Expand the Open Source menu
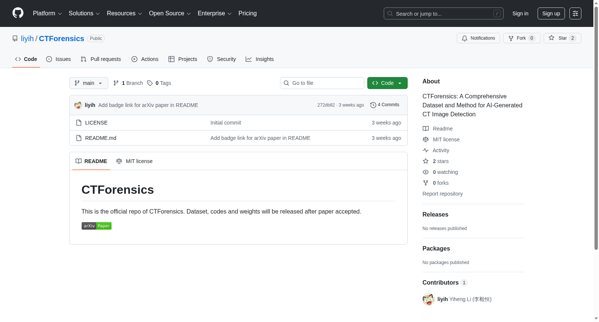 click(170, 13)
